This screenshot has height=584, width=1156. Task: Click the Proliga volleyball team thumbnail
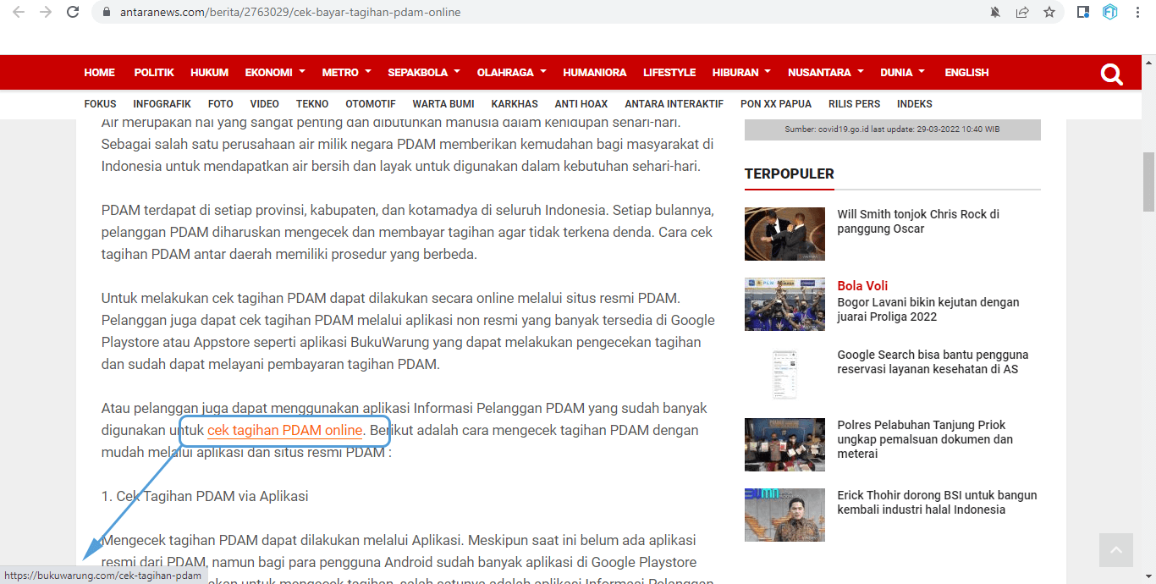pyautogui.click(x=784, y=304)
